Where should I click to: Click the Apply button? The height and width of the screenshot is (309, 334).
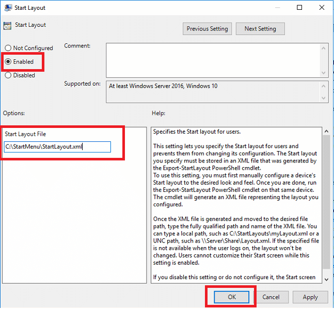[310, 297]
